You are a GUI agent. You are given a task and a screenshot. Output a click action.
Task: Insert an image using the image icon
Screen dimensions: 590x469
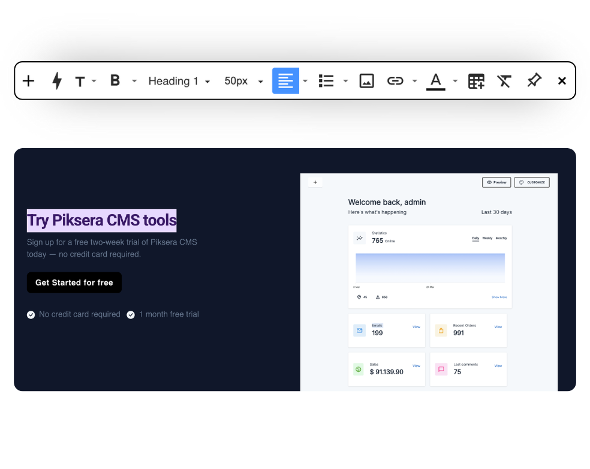(x=366, y=81)
